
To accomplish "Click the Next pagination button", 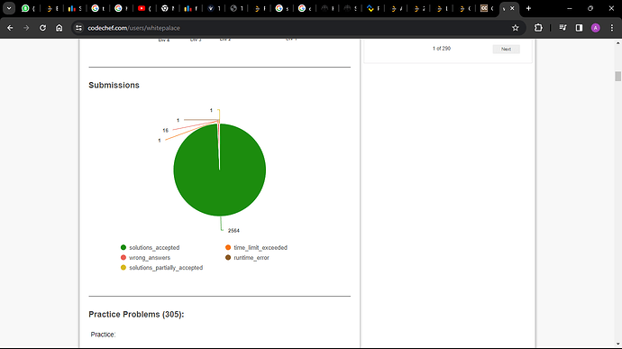I will point(507,49).
